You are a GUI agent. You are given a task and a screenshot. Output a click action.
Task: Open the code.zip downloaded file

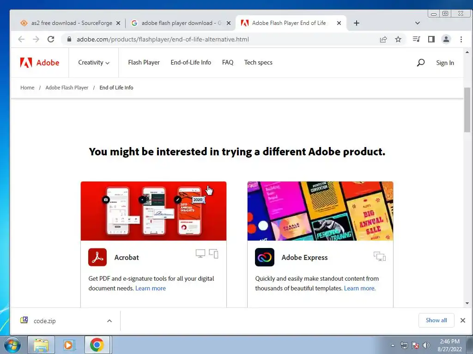pos(45,321)
